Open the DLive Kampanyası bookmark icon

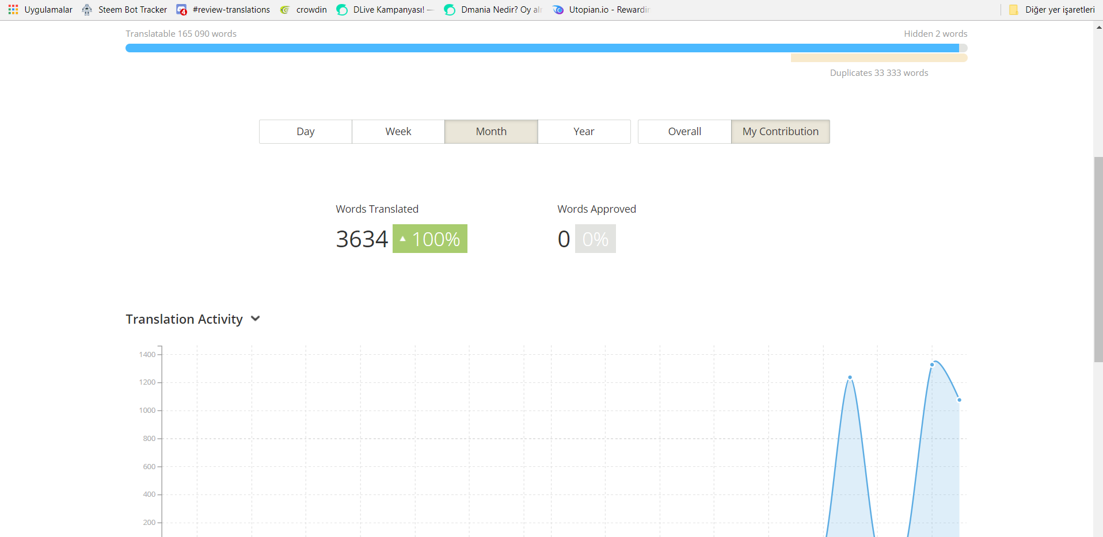(342, 10)
